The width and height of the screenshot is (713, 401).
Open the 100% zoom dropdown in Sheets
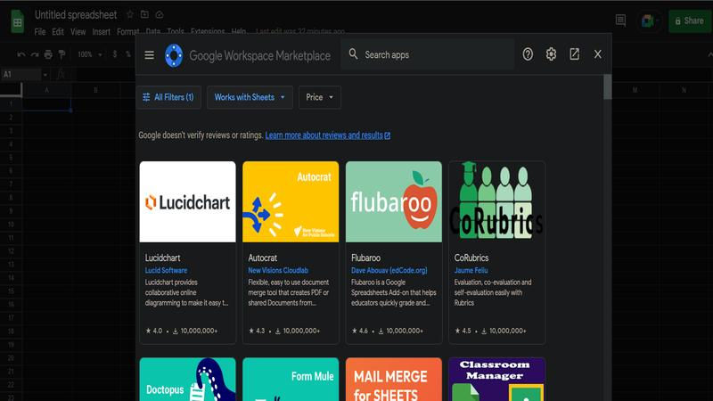(x=90, y=54)
